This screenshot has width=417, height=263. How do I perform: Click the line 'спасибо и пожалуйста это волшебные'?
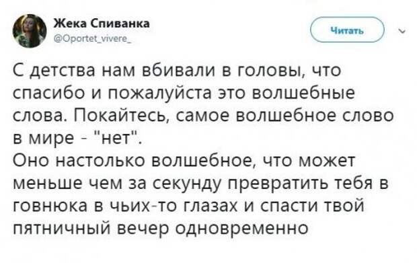point(184,93)
